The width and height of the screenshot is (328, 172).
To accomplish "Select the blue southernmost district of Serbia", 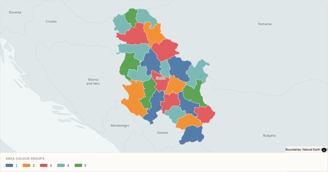I will [193, 135].
